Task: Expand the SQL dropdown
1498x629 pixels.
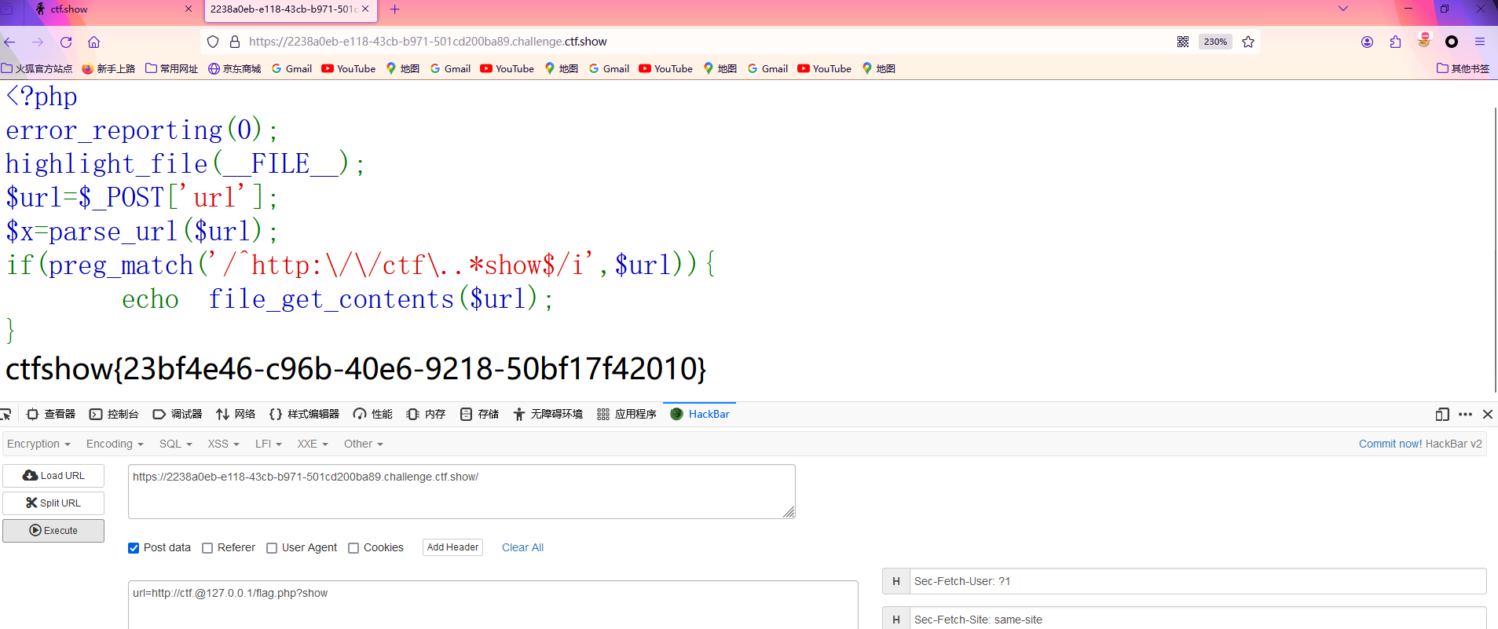Action: 176,444
